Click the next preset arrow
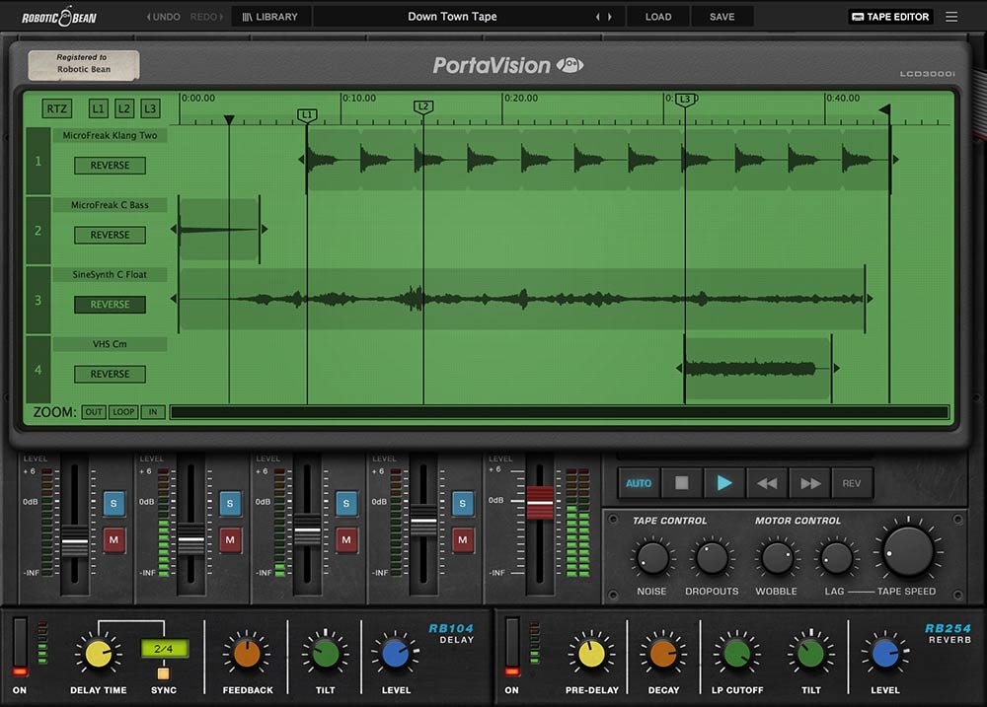The width and height of the screenshot is (987, 707). [x=611, y=16]
